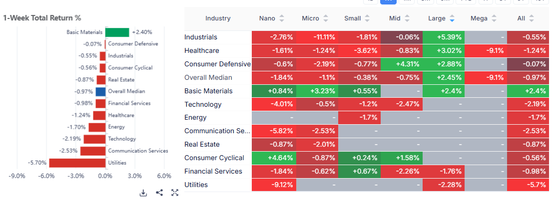Click the long red Utilities chart bar
Screen dimensions: 554x212
[x=77, y=163]
